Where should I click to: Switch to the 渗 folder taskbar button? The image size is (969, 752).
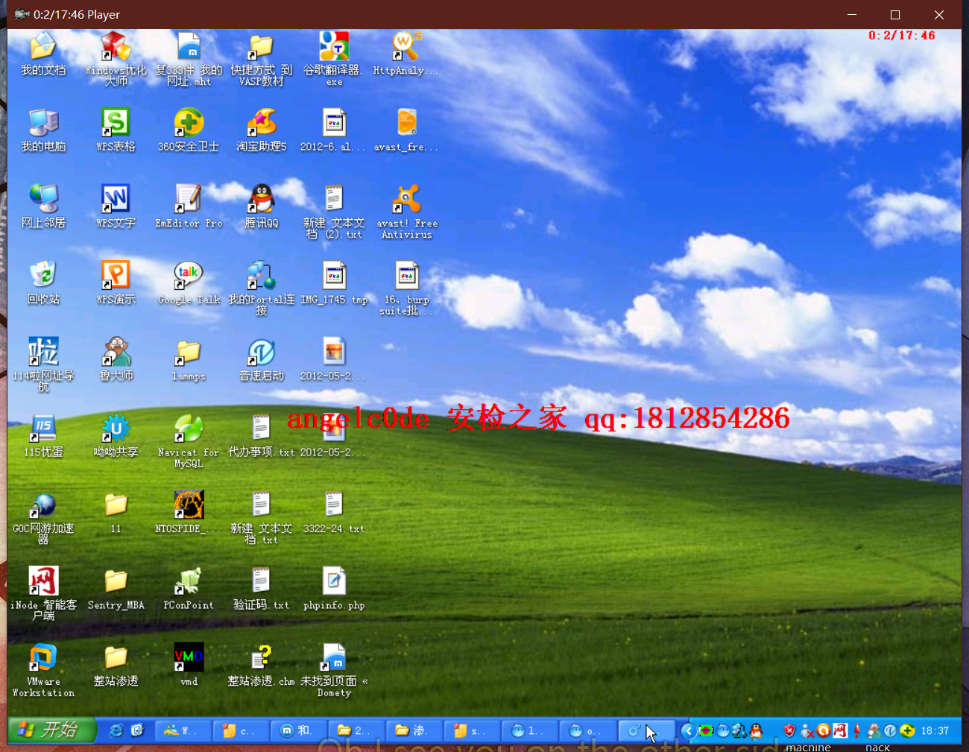click(x=414, y=730)
